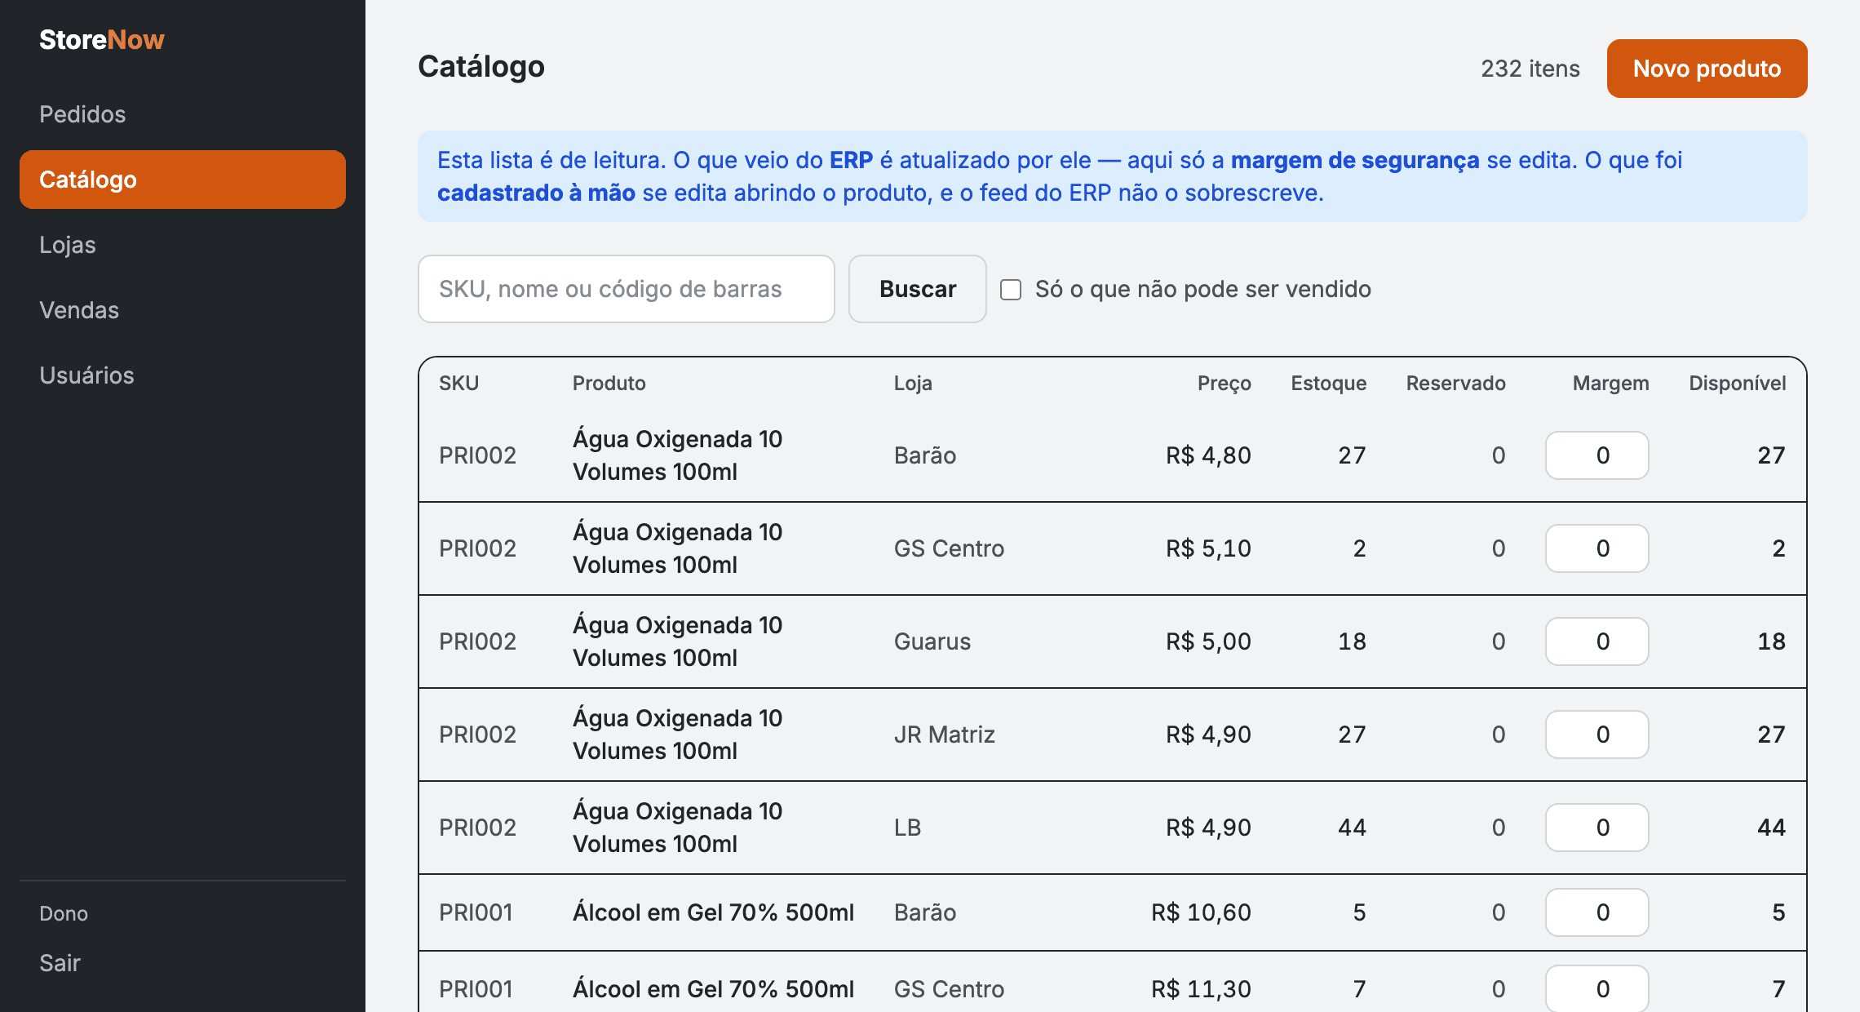Edit Margem field for GS Centro Álcool em Gel row
Viewport: 1860px width, 1012px height.
1597,988
